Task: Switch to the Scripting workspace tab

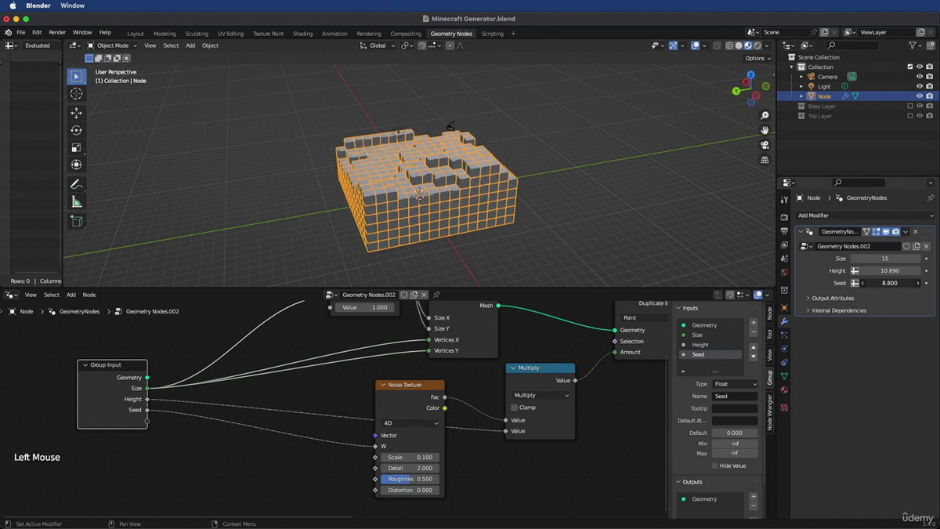Action: [x=493, y=34]
